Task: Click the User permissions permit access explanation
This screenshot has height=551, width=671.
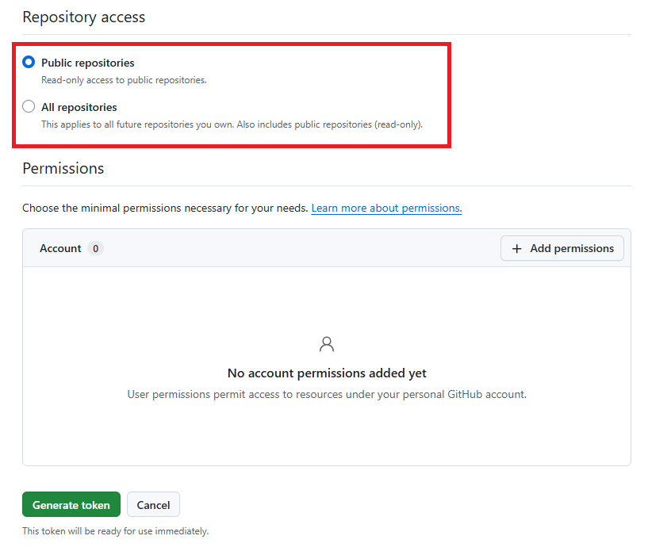Action: click(x=327, y=394)
